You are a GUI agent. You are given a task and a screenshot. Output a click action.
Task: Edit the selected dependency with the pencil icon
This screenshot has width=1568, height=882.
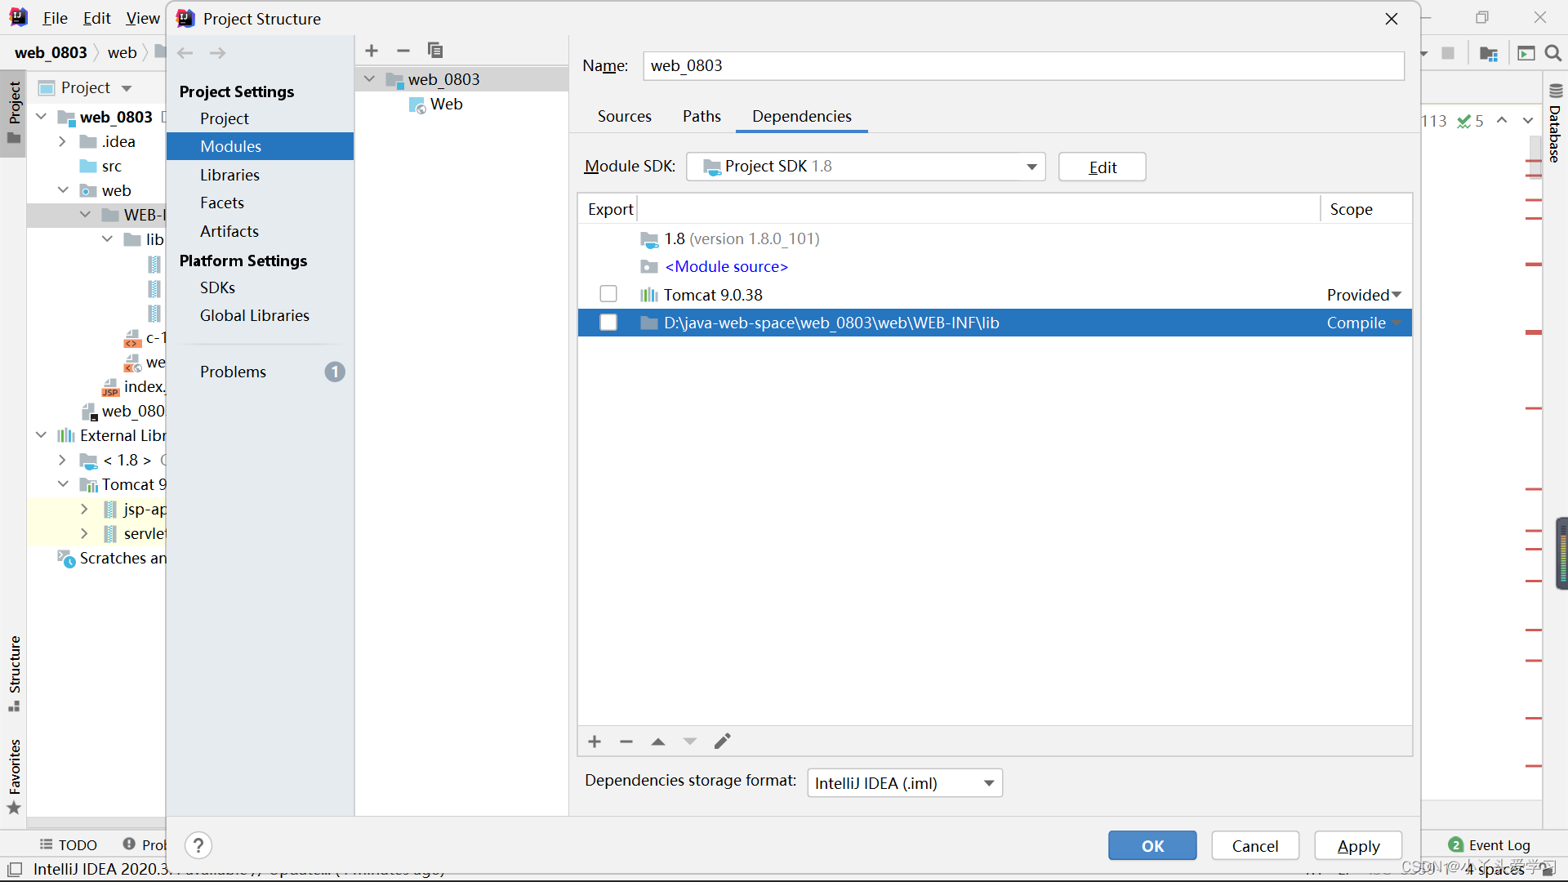tap(722, 742)
